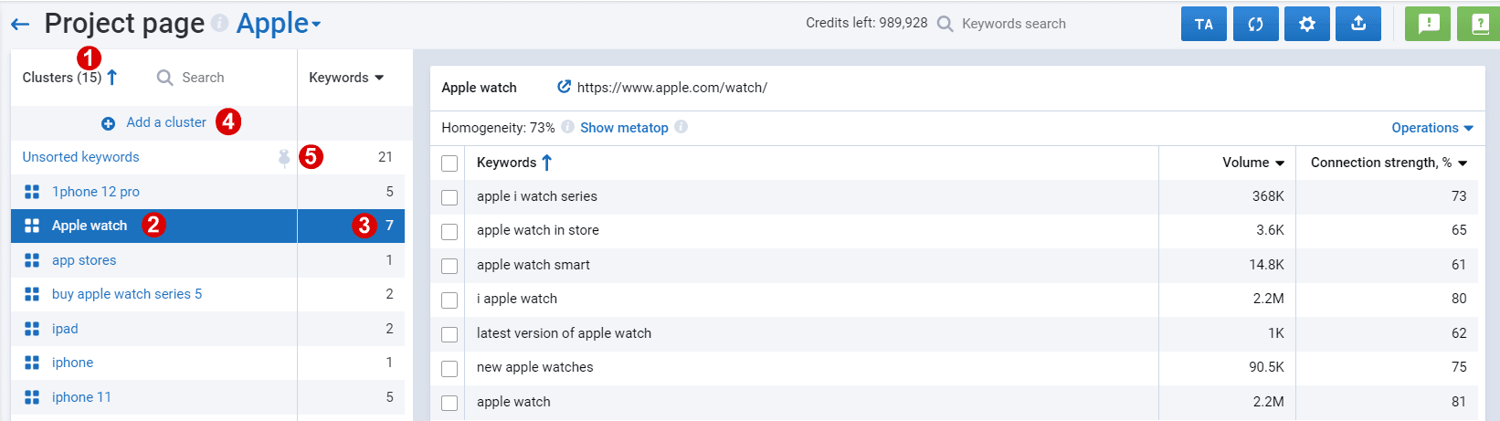Click the cluster search magnifier icon
This screenshot has width=1500, height=421.
tap(164, 78)
